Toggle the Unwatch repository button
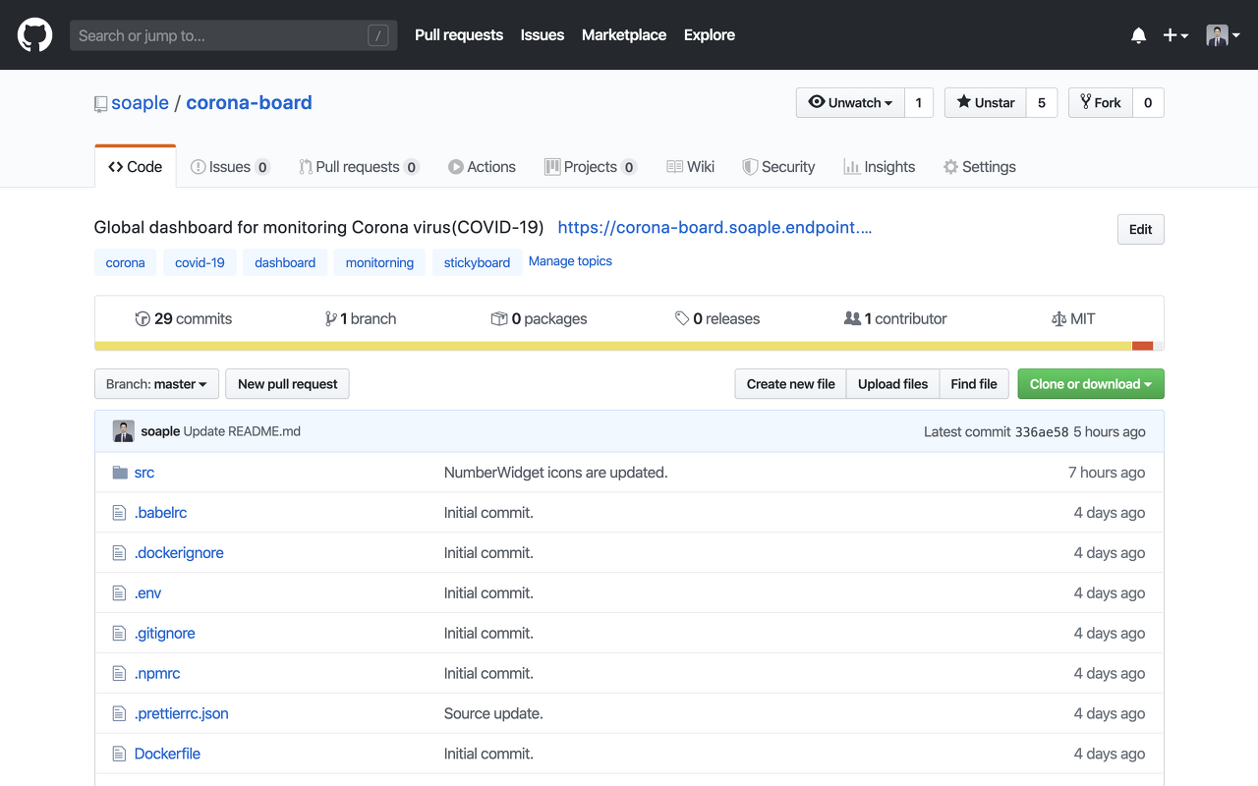1258x786 pixels. coord(850,102)
